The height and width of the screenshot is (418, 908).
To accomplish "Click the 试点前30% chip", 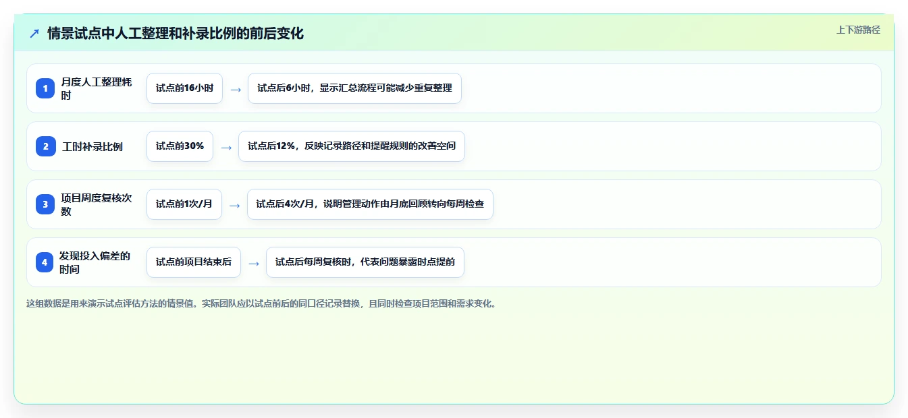I will pyautogui.click(x=180, y=146).
